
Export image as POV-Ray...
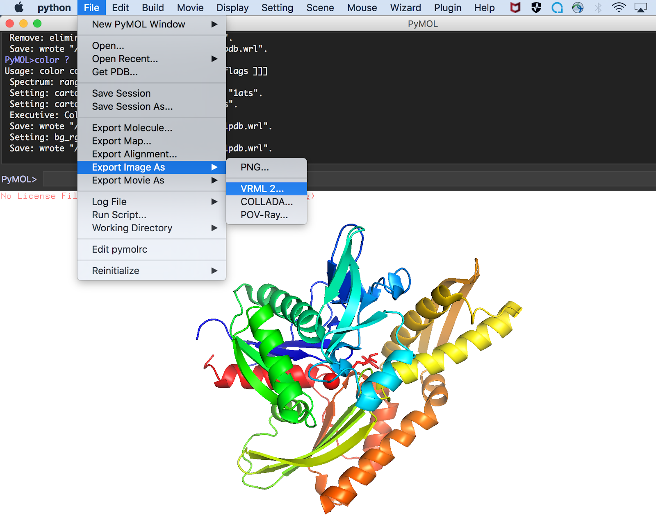pyautogui.click(x=266, y=215)
